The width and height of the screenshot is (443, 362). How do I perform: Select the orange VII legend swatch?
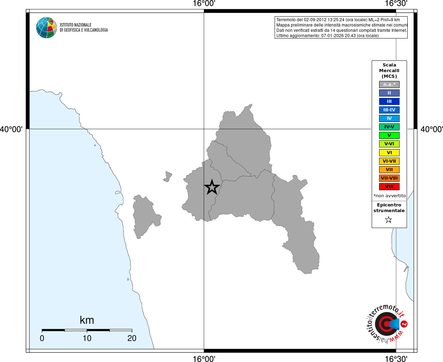pyautogui.click(x=389, y=170)
